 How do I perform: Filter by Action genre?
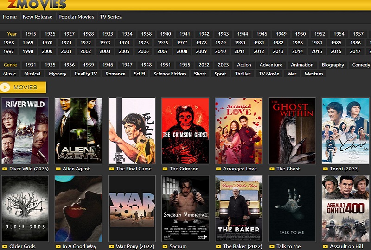244,65
